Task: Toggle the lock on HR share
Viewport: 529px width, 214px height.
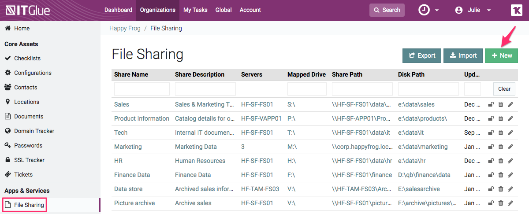Action: (491, 161)
